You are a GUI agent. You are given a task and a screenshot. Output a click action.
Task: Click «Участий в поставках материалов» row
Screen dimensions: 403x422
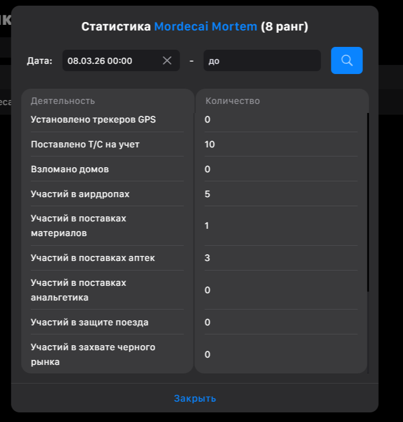tap(78, 225)
